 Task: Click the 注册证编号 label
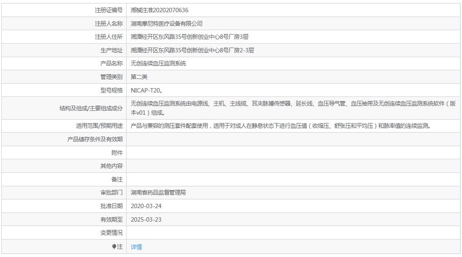click(108, 10)
